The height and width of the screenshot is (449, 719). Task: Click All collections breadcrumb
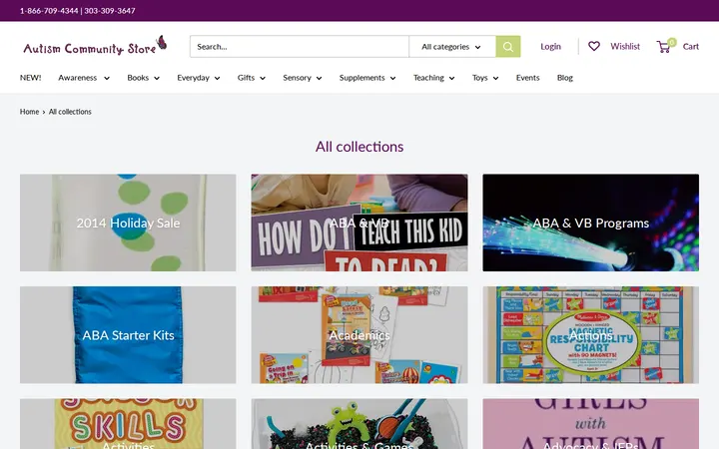coord(70,112)
